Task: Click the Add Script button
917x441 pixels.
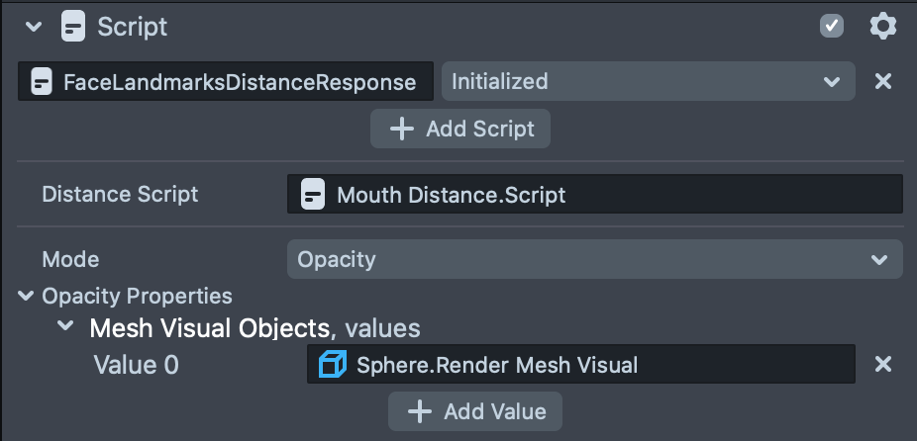Action: (460, 129)
